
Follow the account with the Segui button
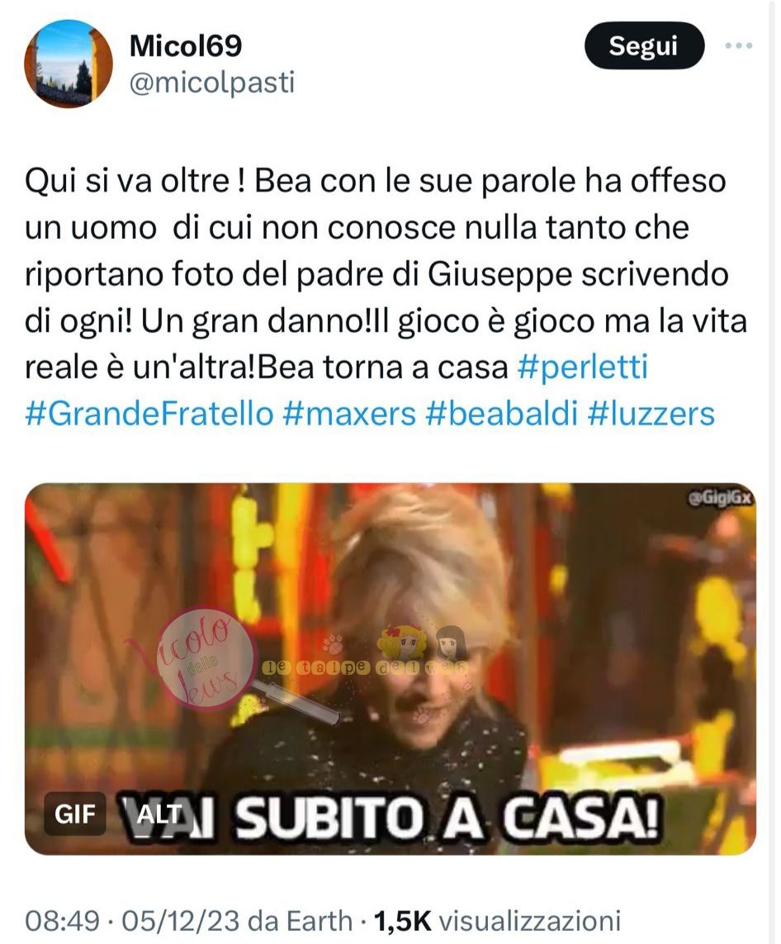[644, 45]
